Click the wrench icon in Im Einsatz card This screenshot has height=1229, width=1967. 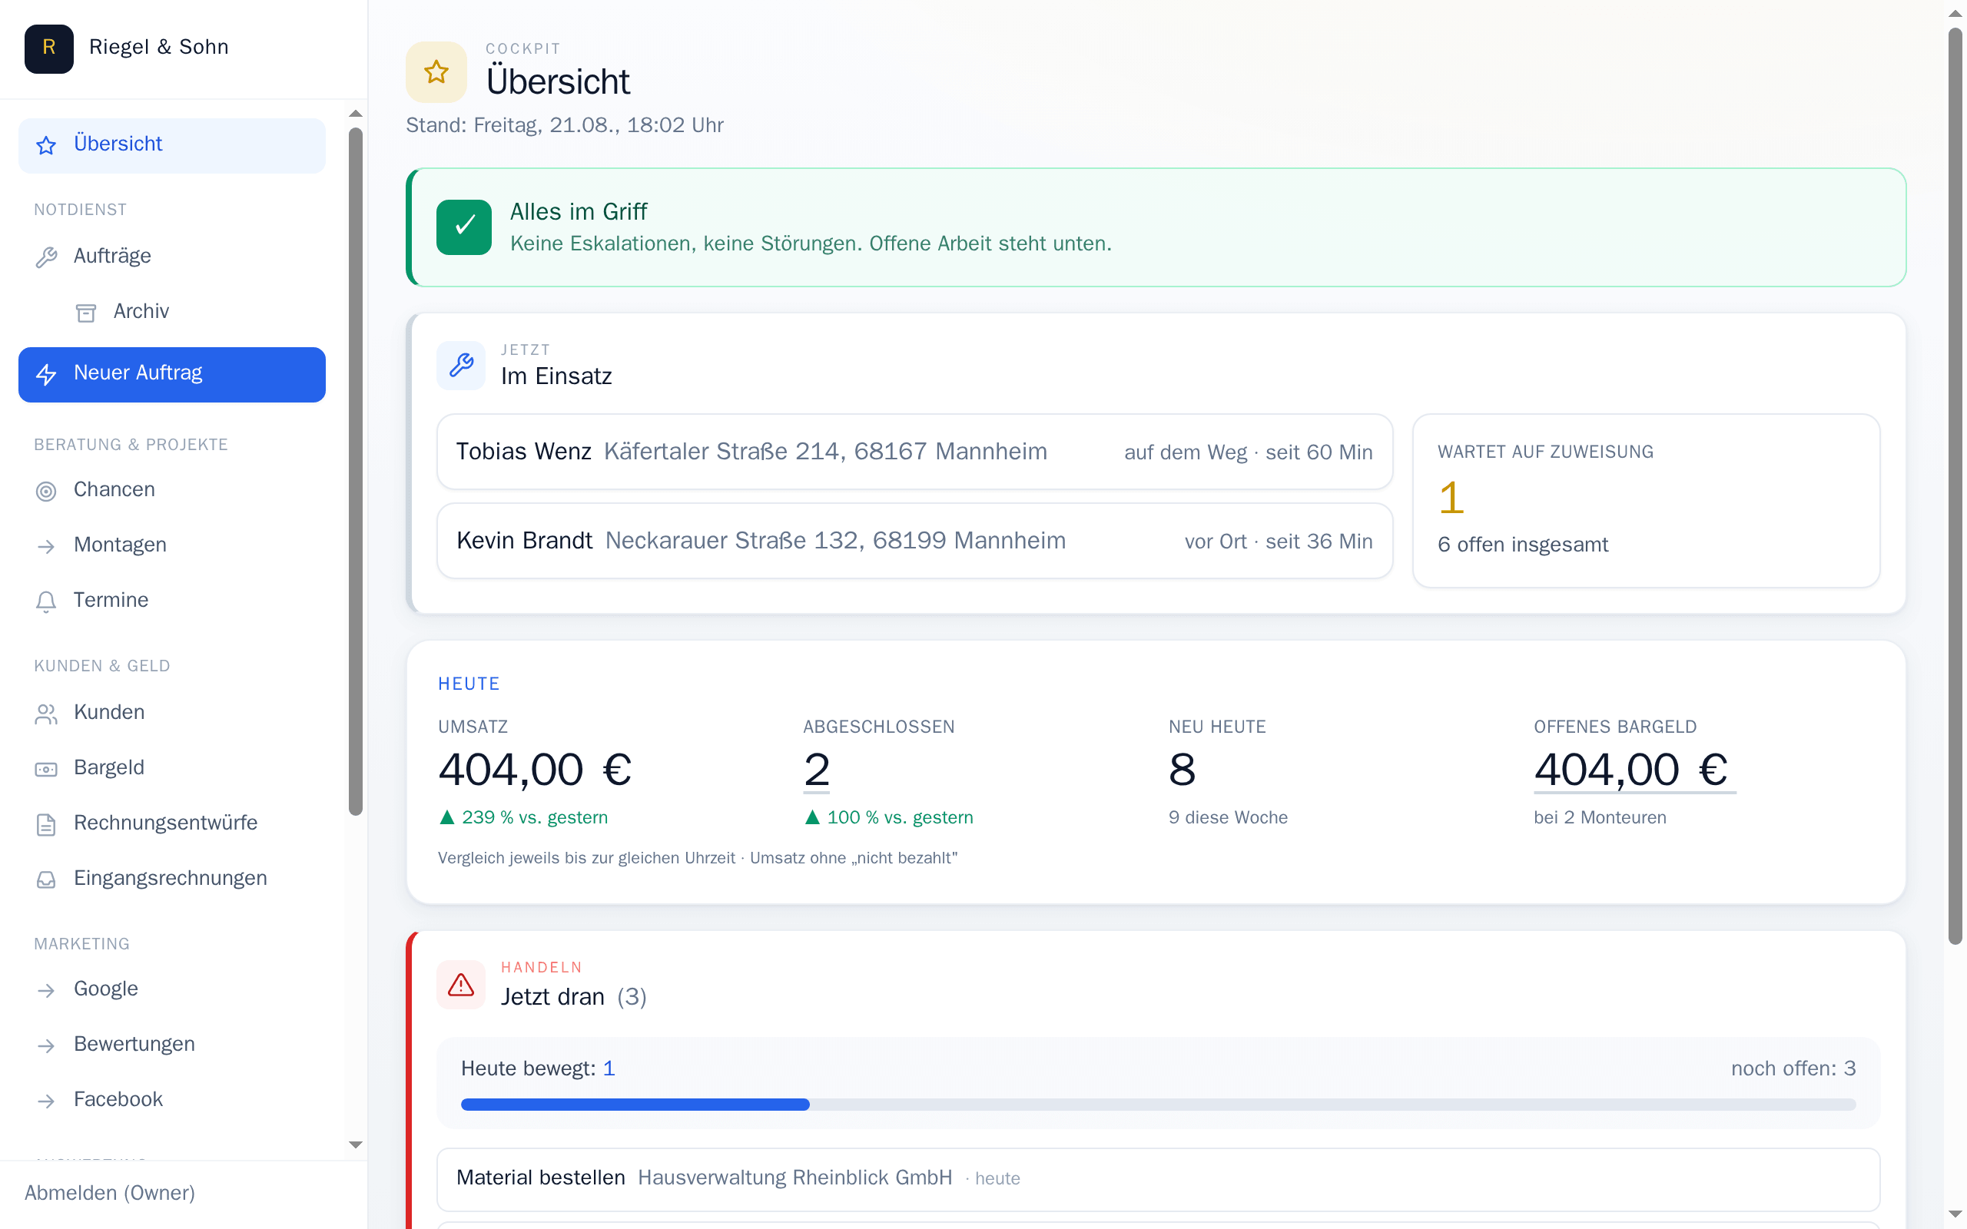(461, 364)
